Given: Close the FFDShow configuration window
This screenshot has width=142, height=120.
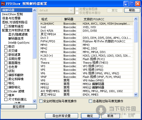Looking at the screenshot, I should coord(138,4).
